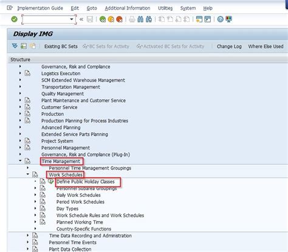The width and height of the screenshot is (288, 252).
Task: Click the Customize Local Layout monitor icon
Action: [229, 19]
